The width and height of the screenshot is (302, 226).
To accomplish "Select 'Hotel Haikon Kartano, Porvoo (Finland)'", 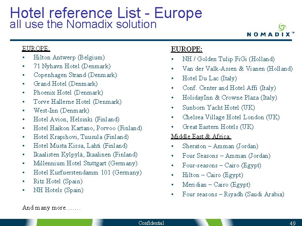I will tap(88, 128).
